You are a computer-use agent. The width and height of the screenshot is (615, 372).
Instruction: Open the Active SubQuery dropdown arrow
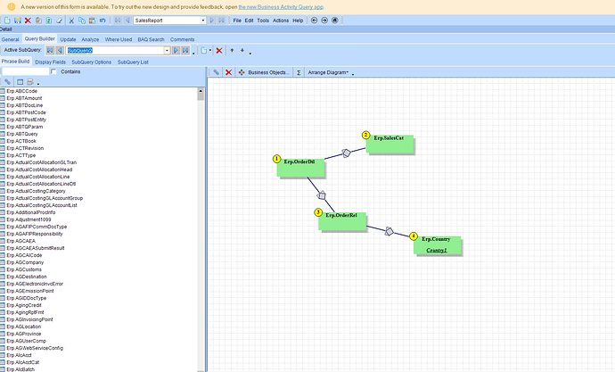click(x=167, y=50)
